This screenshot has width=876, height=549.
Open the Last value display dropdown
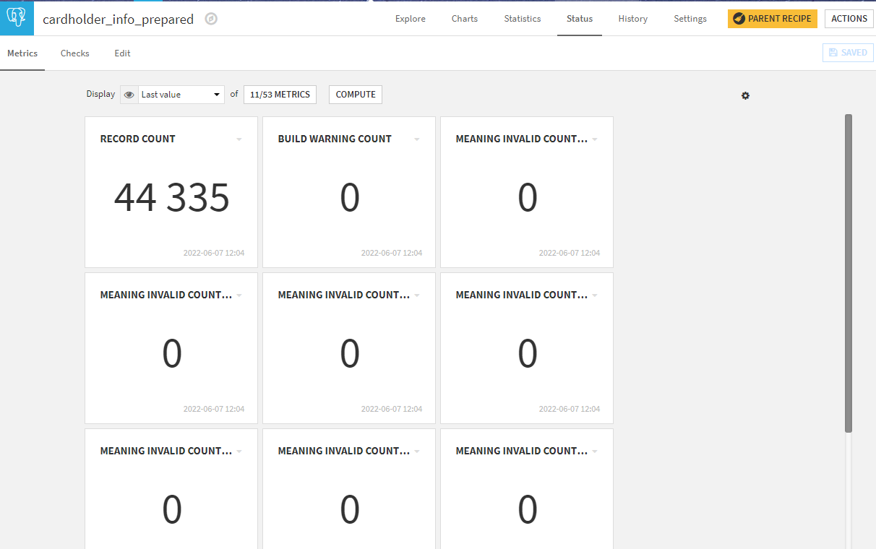click(x=181, y=94)
